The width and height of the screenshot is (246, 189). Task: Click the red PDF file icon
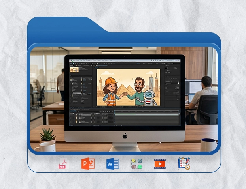[x=64, y=164]
